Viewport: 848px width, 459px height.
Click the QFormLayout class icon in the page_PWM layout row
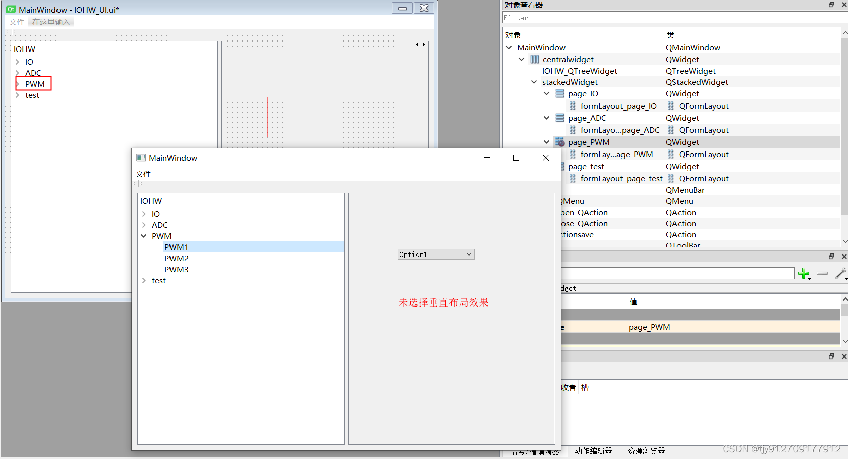tap(671, 154)
